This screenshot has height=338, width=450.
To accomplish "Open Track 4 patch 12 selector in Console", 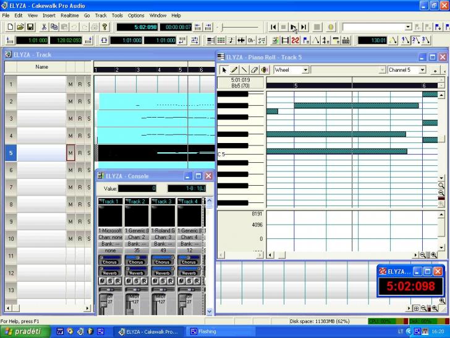I will [x=189, y=250].
